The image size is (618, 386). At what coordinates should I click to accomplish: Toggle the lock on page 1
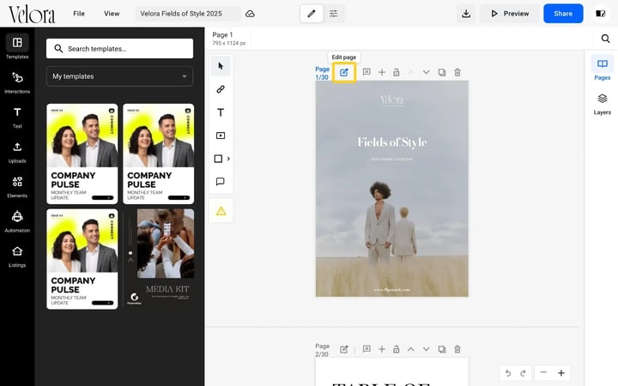396,72
